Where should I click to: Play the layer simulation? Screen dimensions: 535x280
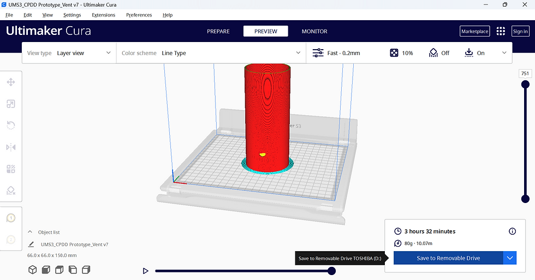pos(146,271)
